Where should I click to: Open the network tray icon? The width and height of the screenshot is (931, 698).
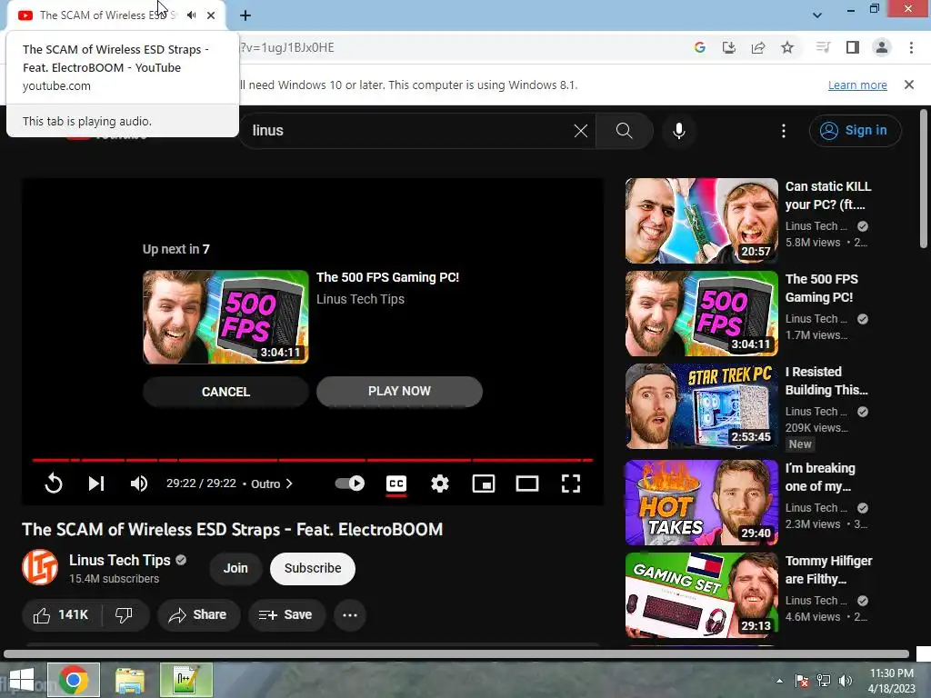pos(824,681)
